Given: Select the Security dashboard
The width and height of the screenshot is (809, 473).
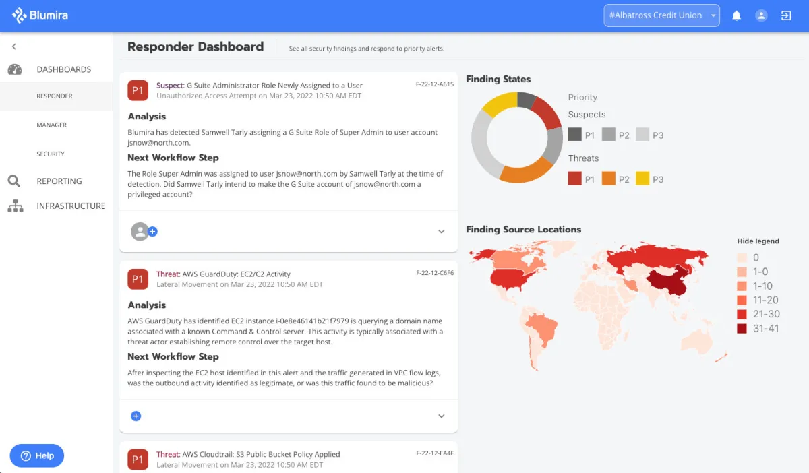Looking at the screenshot, I should pos(51,154).
